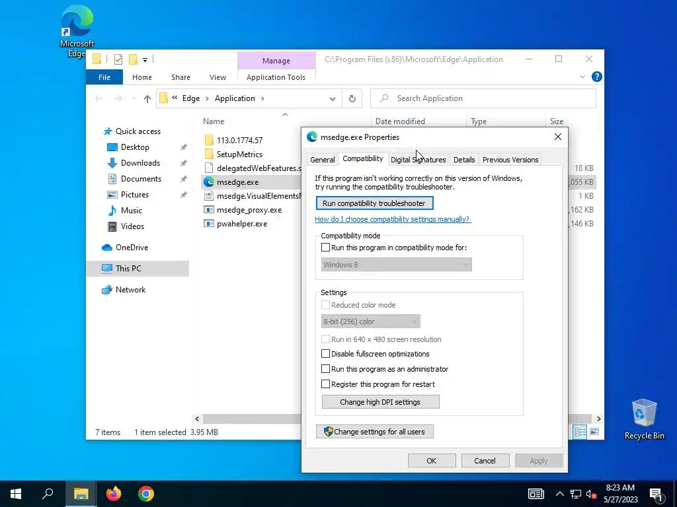
Task: Click Run compatibility troubleshooter button
Action: (374, 203)
